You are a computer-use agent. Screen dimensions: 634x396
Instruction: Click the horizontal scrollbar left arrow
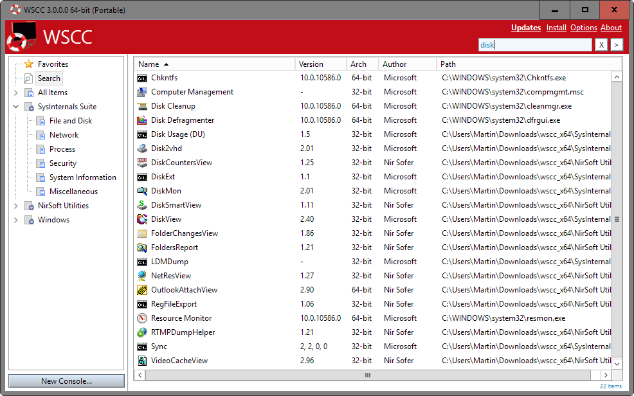[x=140, y=375]
